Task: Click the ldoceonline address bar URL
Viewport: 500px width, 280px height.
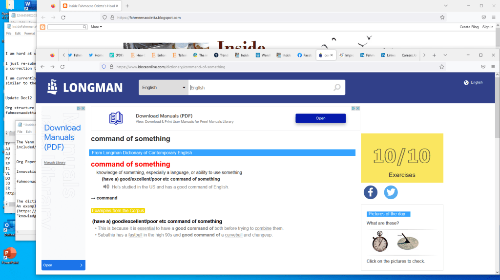Action: pos(170,67)
